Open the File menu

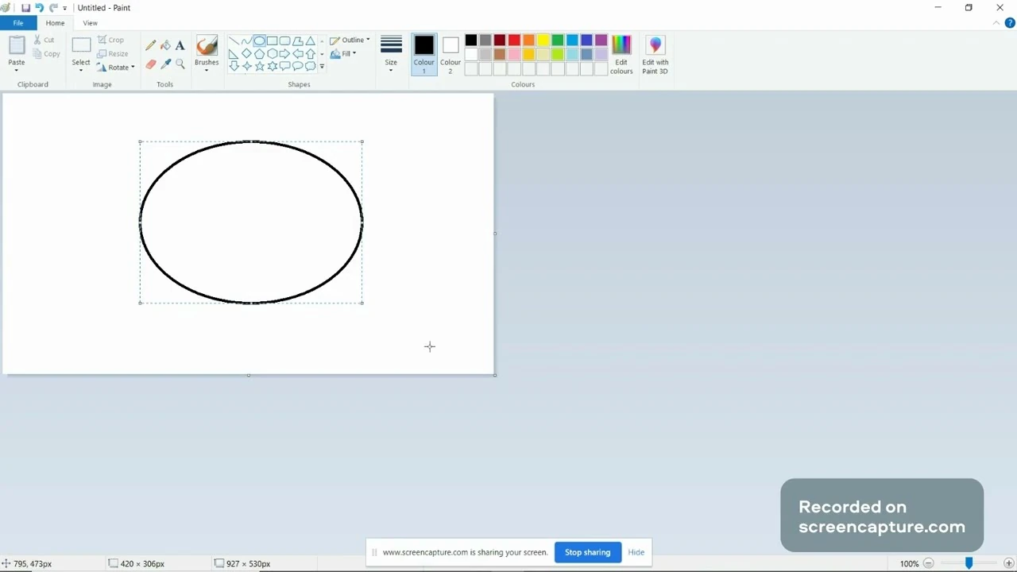pyautogui.click(x=17, y=22)
